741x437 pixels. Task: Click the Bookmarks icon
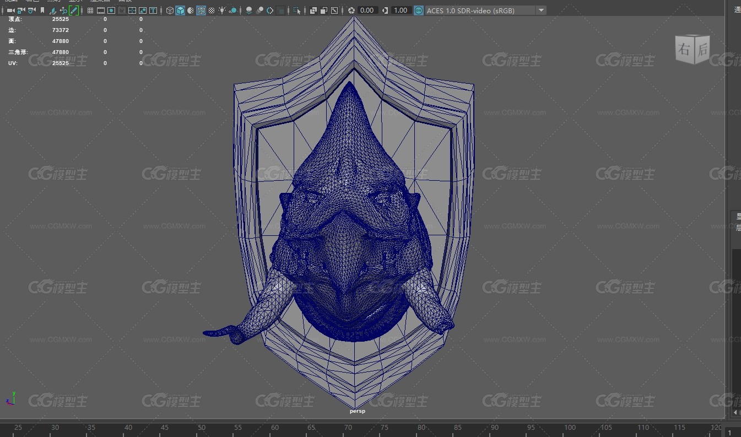pyautogui.click(x=42, y=10)
